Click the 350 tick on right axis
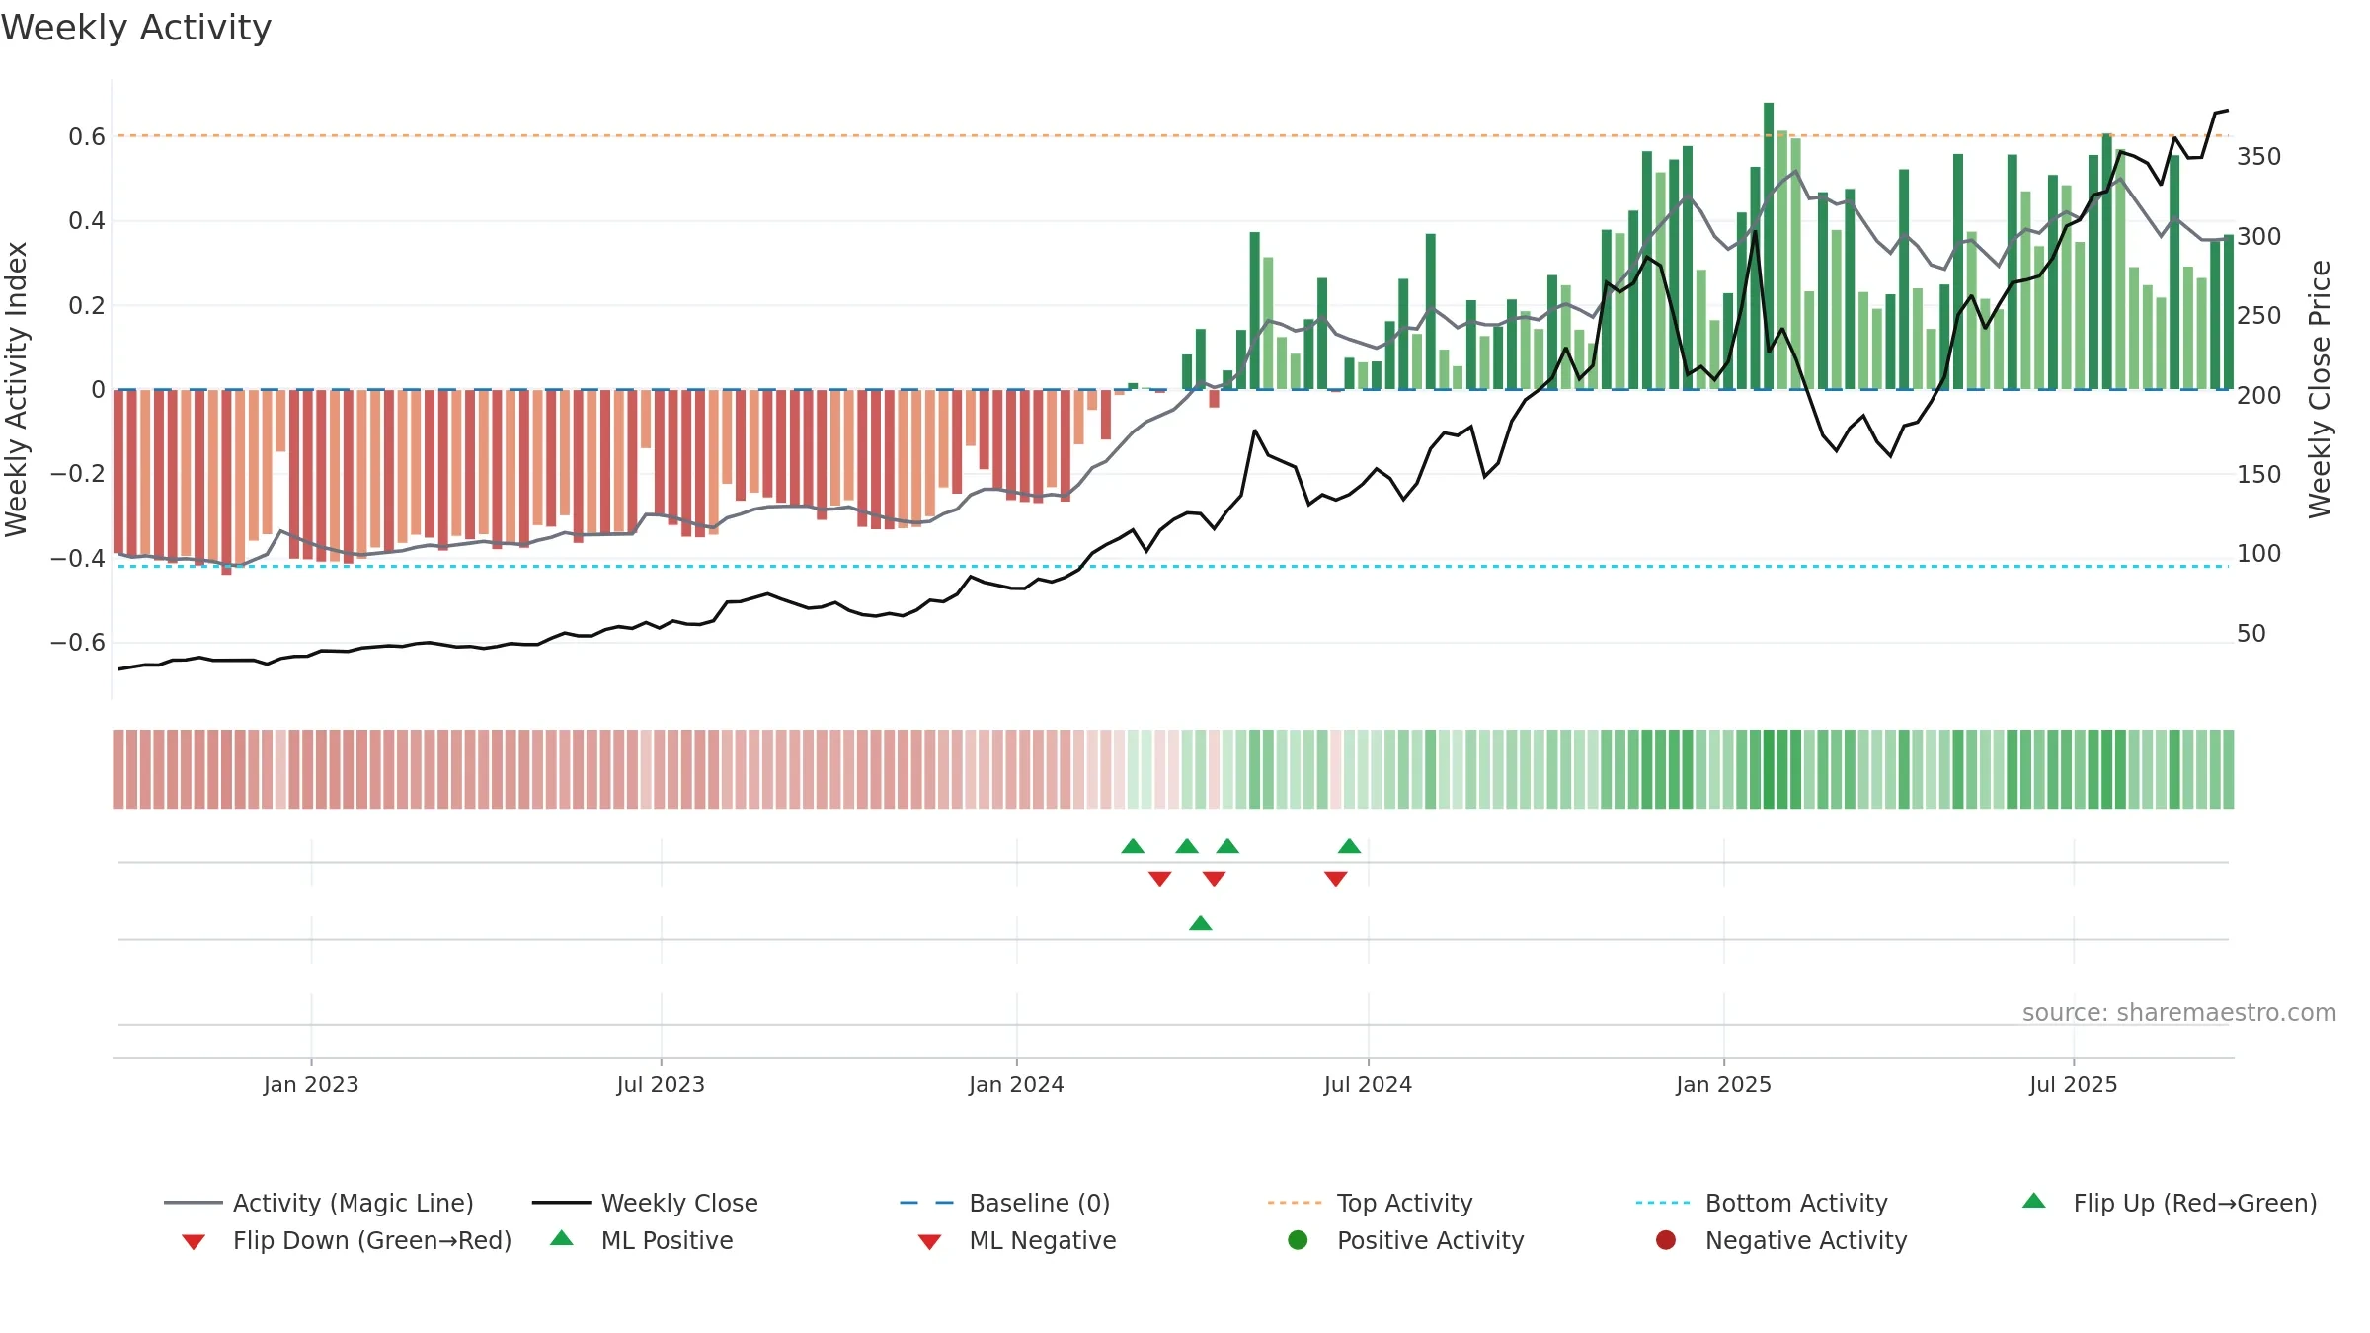 click(2259, 157)
